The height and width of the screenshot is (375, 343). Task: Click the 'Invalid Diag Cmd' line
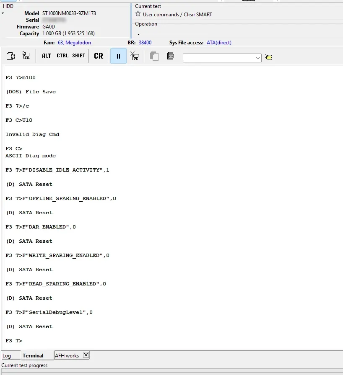click(x=32, y=134)
